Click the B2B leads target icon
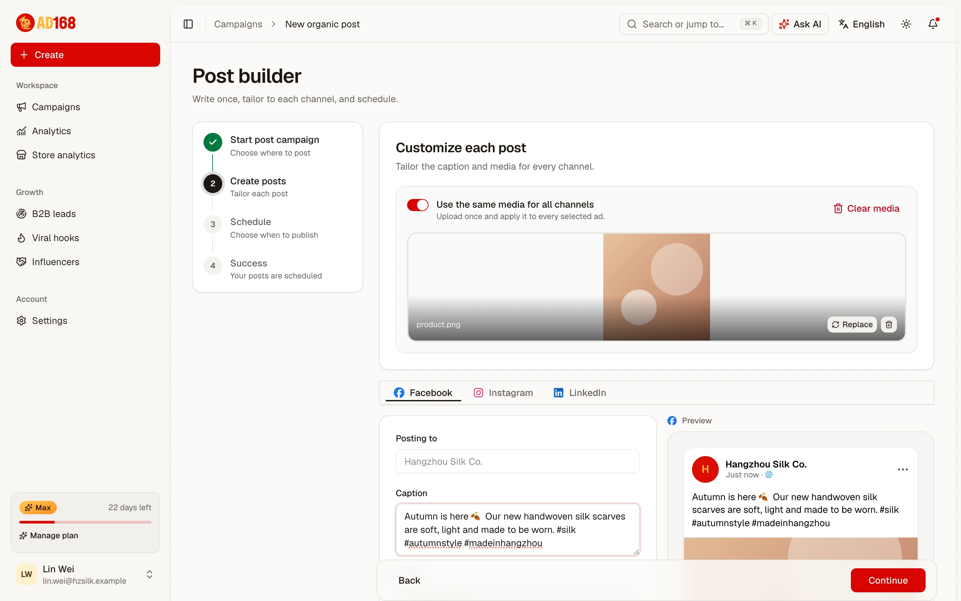This screenshot has height=601, width=961. [x=21, y=214]
